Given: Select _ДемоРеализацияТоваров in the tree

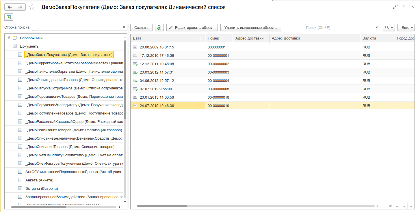Looking at the screenshot, I should point(74,130).
